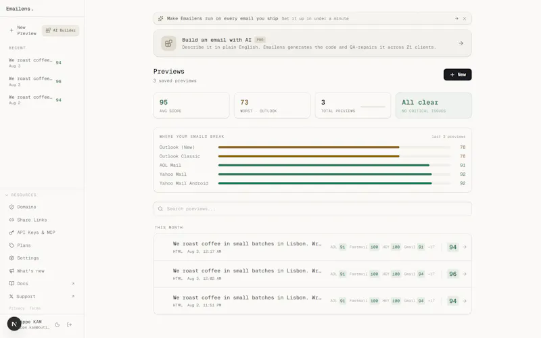Viewport: 541px width, 338px height.
Task: Click the API Keys key icon
Action: click(x=11, y=233)
